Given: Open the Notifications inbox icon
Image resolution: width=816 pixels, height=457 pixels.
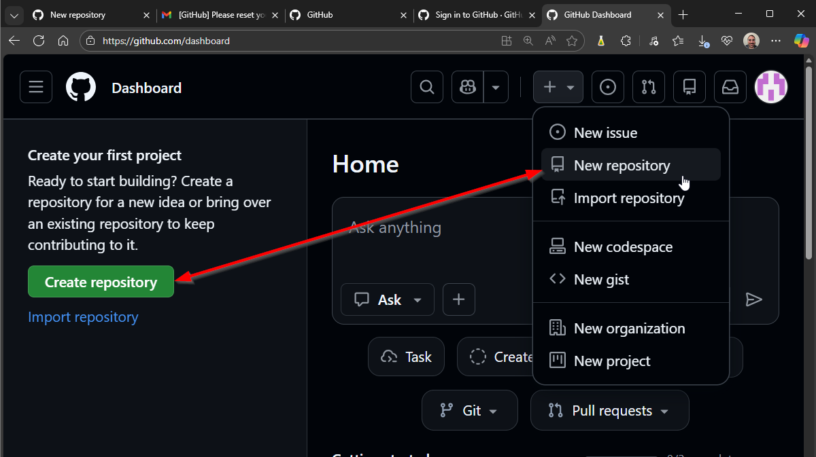Looking at the screenshot, I should click(x=730, y=87).
